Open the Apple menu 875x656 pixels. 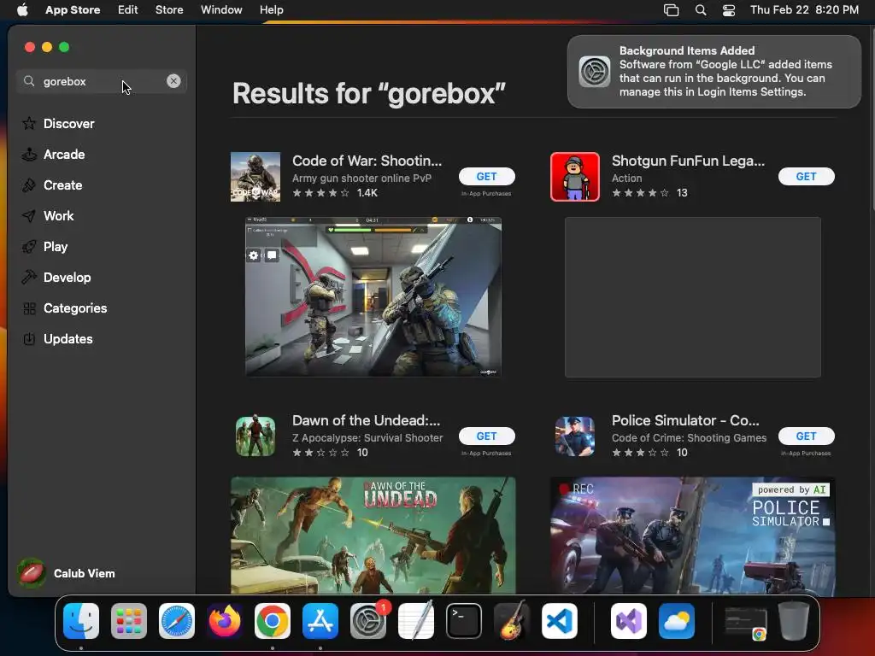click(22, 9)
